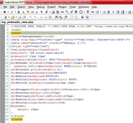Viewport: 133px width, 123px height.
Task: Open the Plugins menu
Action: point(63,7)
